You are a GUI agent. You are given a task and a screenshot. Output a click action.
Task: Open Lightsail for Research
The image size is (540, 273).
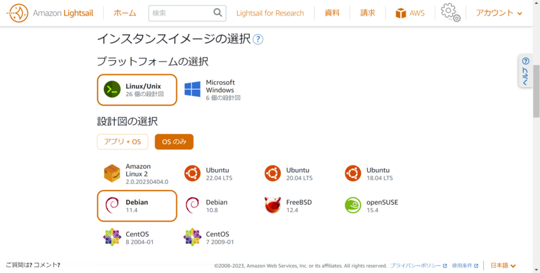coord(270,13)
